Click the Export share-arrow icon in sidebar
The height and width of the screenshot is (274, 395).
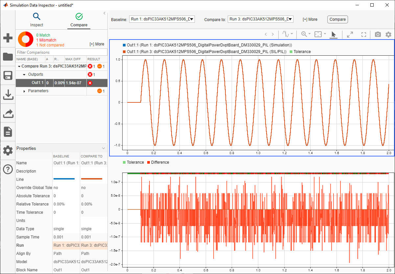[8, 113]
